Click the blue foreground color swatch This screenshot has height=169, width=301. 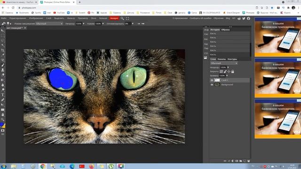pyautogui.click(x=2, y=124)
